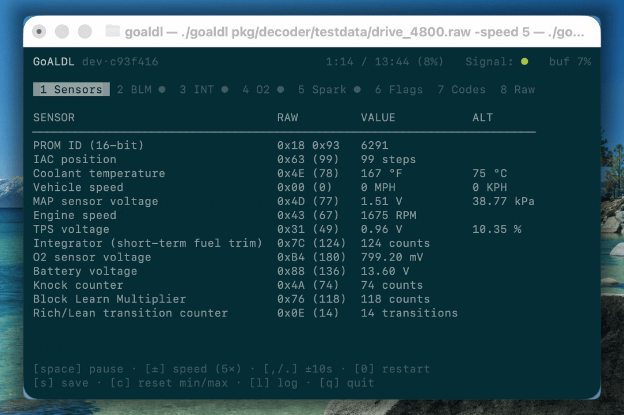Click the [0] restart hint
Image resolution: width=624 pixels, height=415 pixels.
pos(392,369)
